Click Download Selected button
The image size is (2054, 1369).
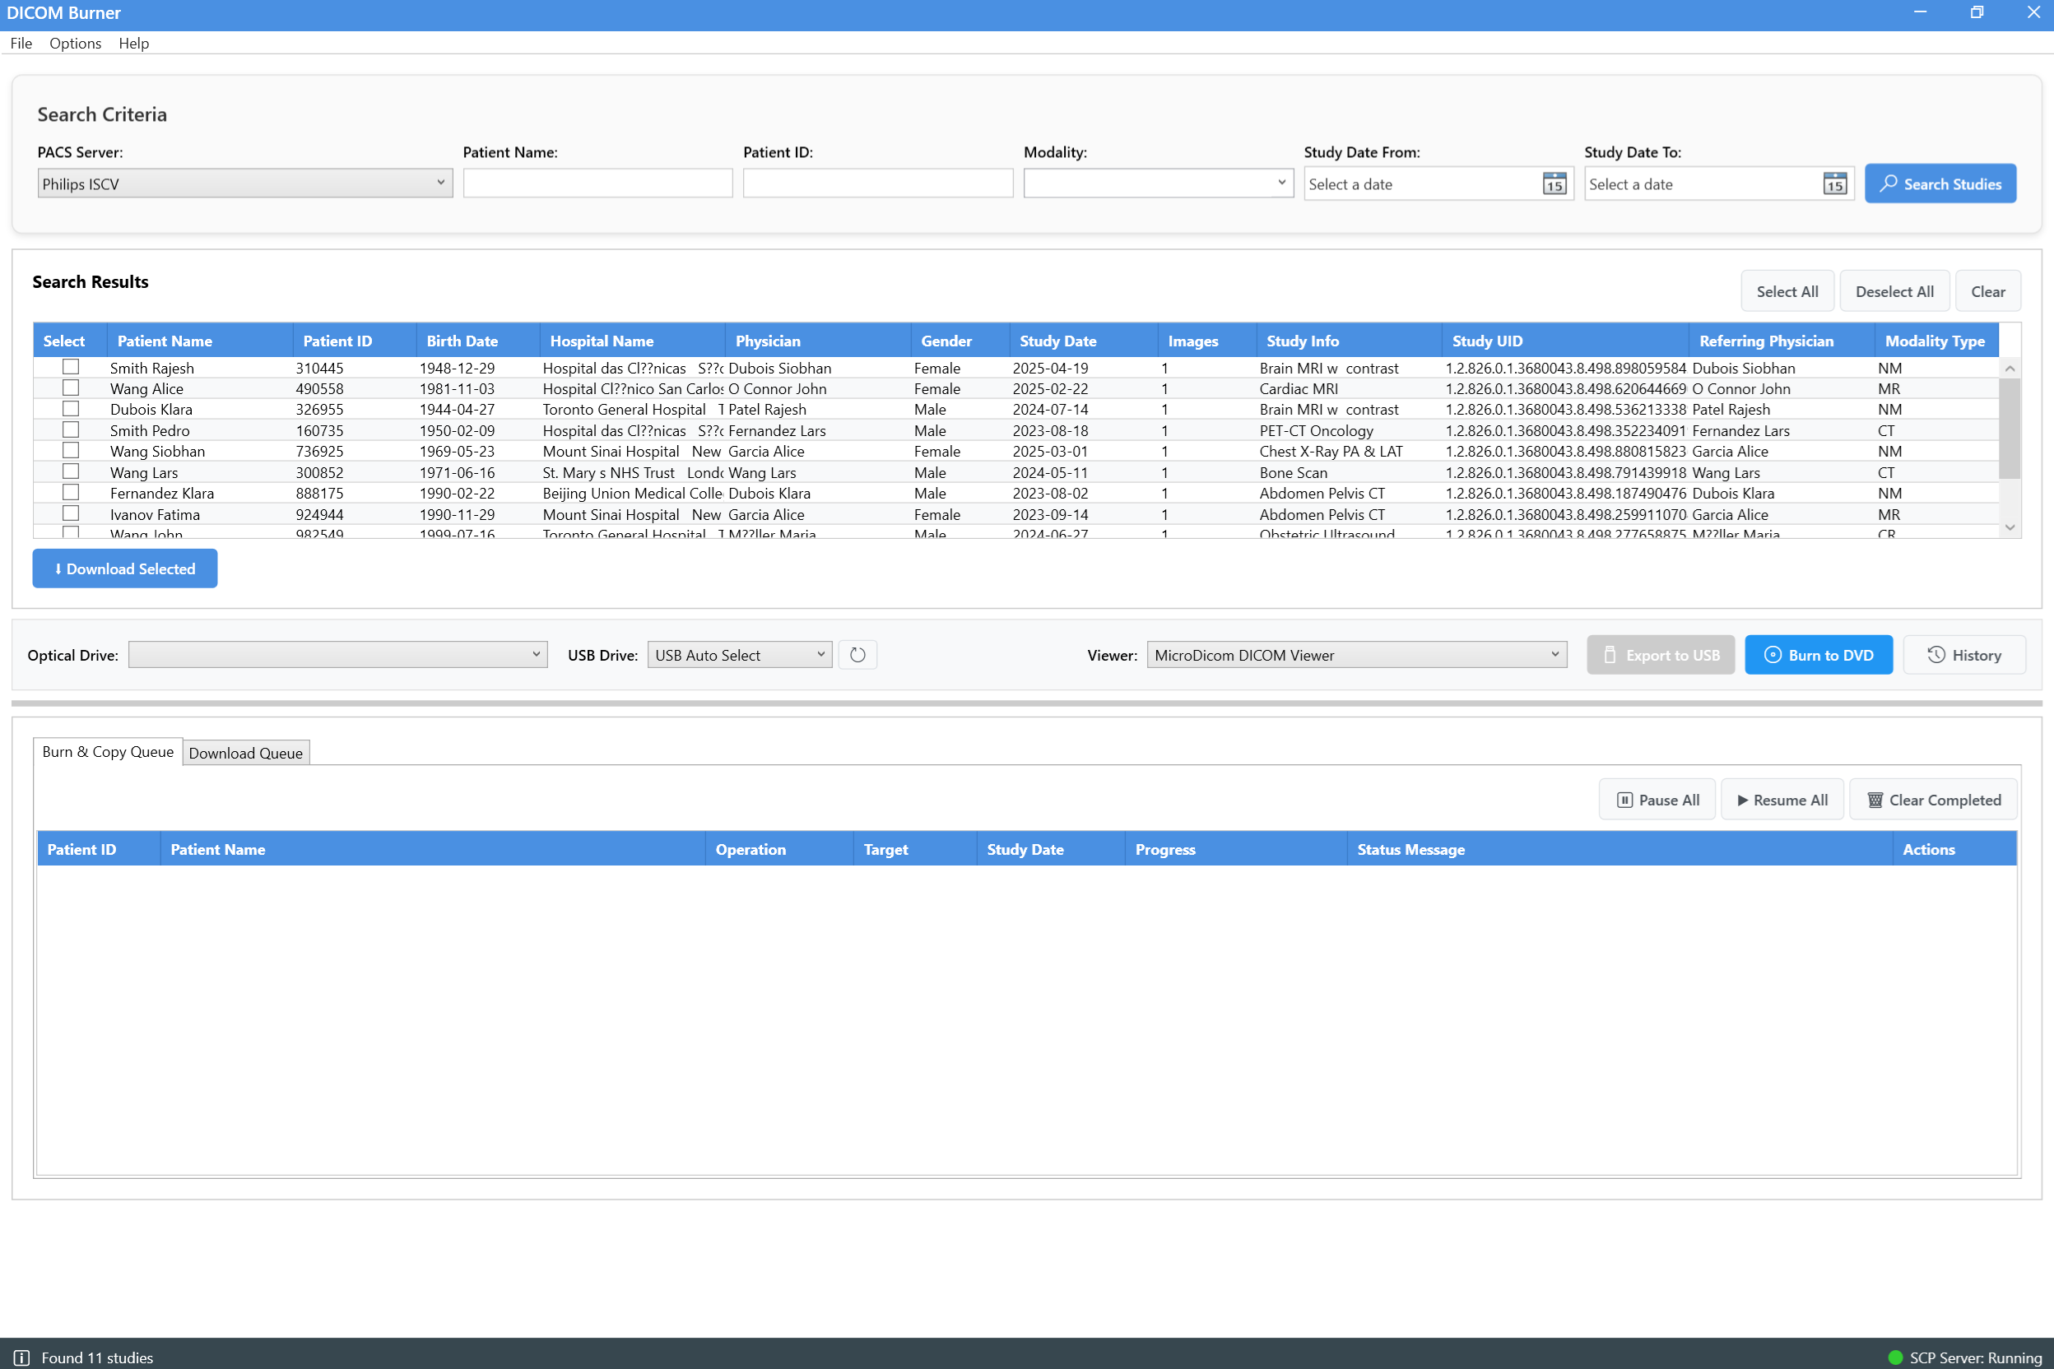(x=125, y=568)
